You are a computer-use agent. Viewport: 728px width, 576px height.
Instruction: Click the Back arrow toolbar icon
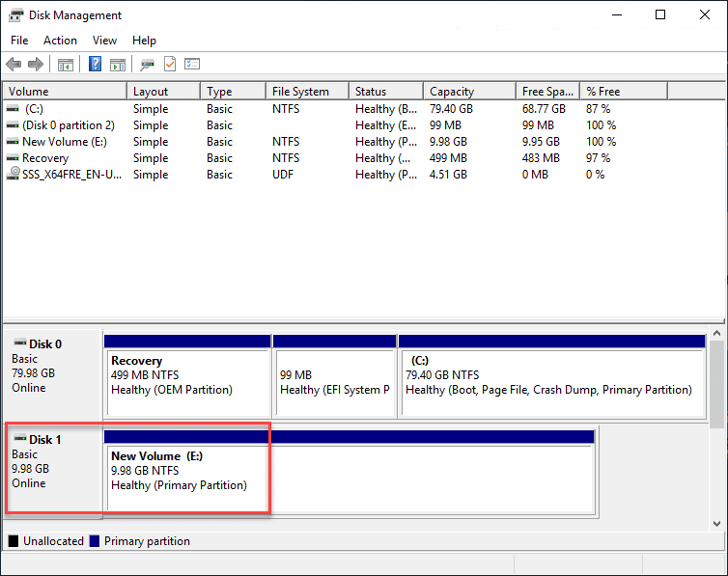click(x=14, y=64)
